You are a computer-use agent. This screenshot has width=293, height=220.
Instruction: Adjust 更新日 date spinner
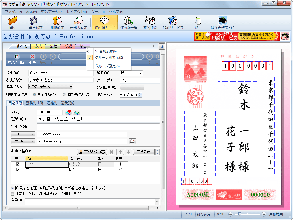coord(140,95)
